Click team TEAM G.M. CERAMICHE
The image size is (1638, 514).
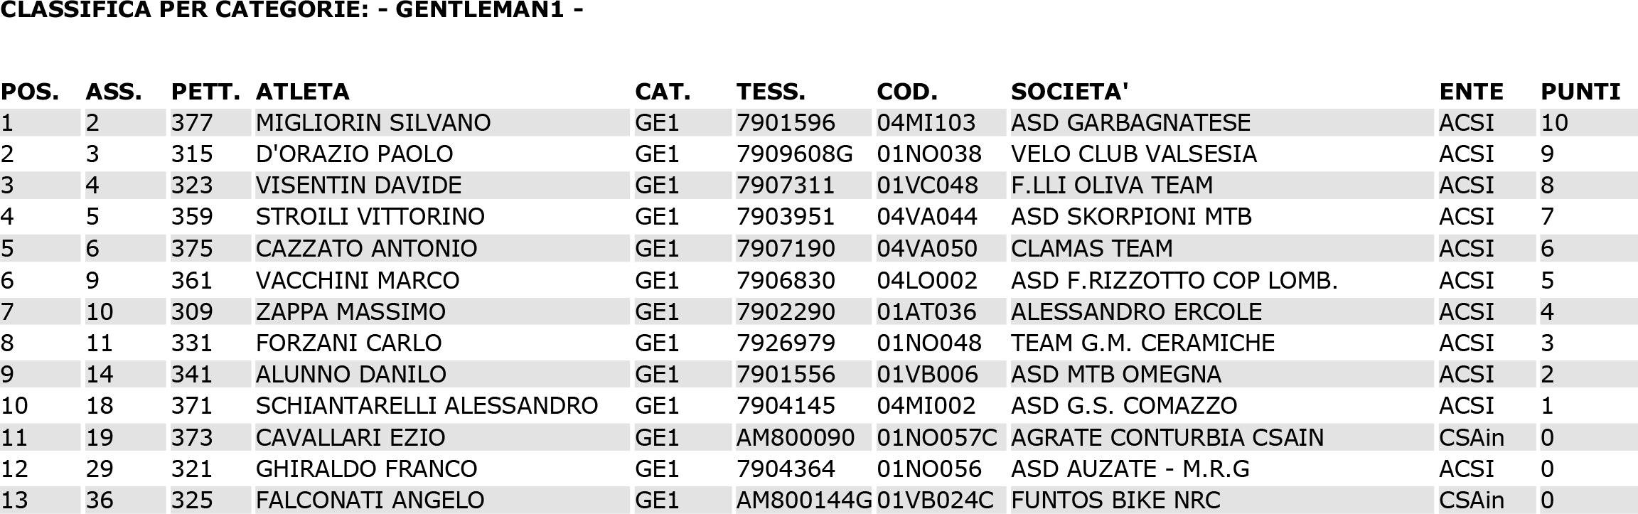coord(1142,343)
